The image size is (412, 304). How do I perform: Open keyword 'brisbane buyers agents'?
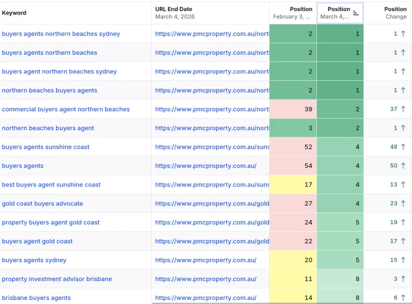coord(37,298)
